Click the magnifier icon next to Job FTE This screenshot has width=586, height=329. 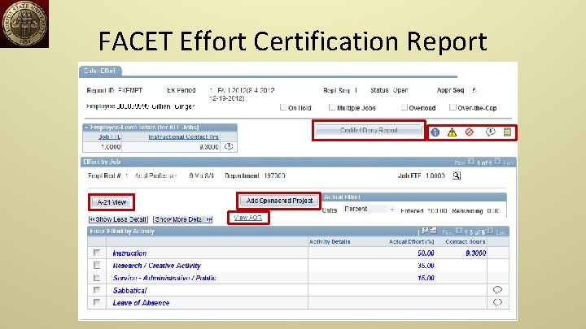pos(457,175)
